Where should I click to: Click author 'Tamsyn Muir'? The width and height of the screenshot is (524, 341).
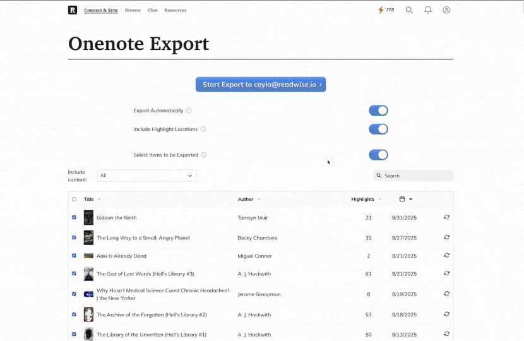[253, 218]
